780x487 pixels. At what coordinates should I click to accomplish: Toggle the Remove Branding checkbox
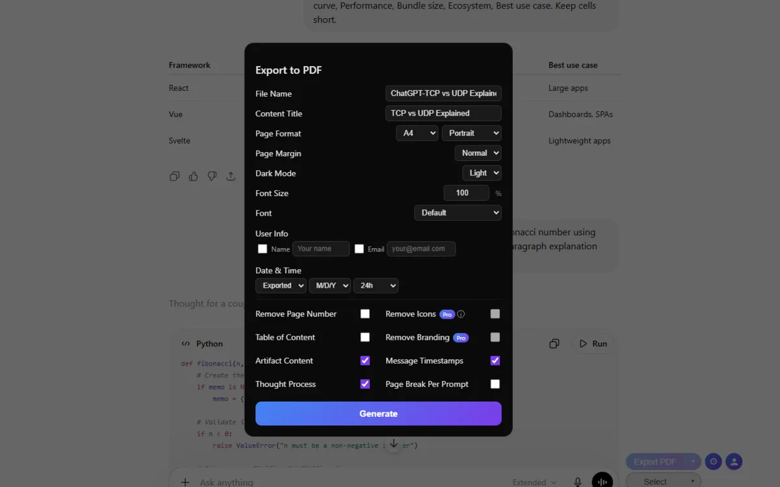tap(495, 337)
